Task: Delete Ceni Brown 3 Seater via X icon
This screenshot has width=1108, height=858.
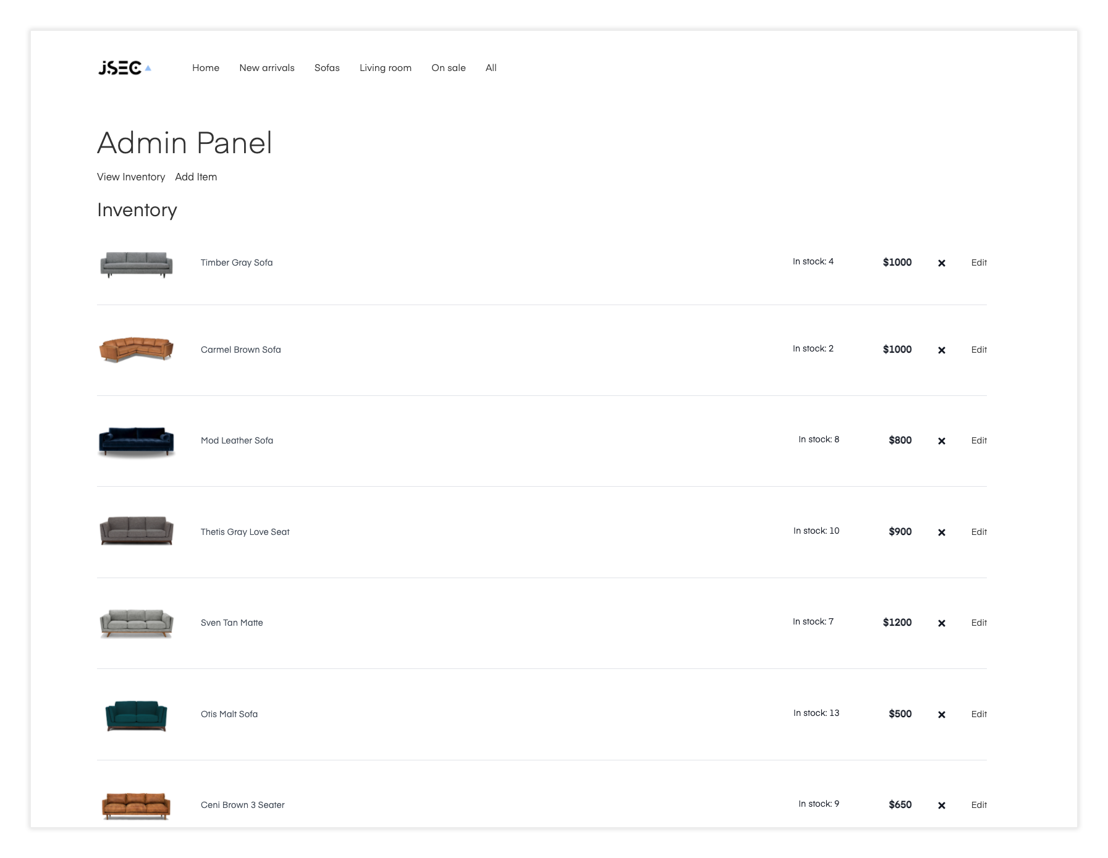Action: [x=942, y=805]
